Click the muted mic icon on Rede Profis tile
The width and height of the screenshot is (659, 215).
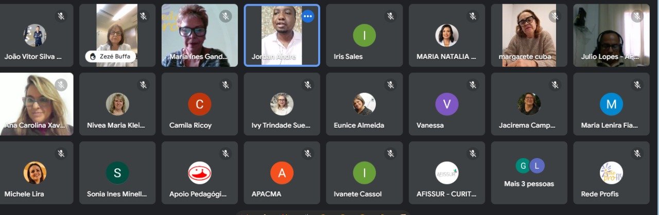(x=637, y=154)
